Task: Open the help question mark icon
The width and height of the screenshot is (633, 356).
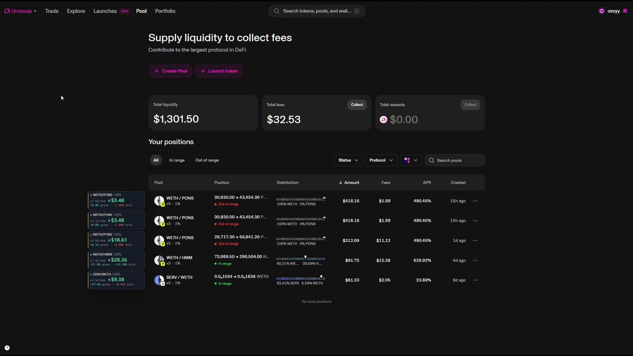Action: click(7, 348)
